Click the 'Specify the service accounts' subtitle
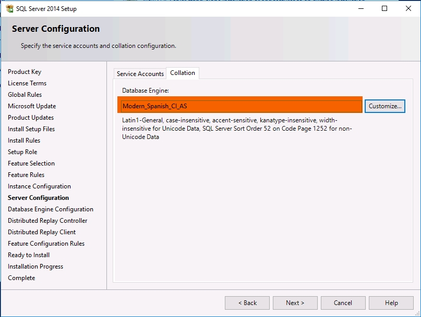The width and height of the screenshot is (421, 317). (99, 46)
